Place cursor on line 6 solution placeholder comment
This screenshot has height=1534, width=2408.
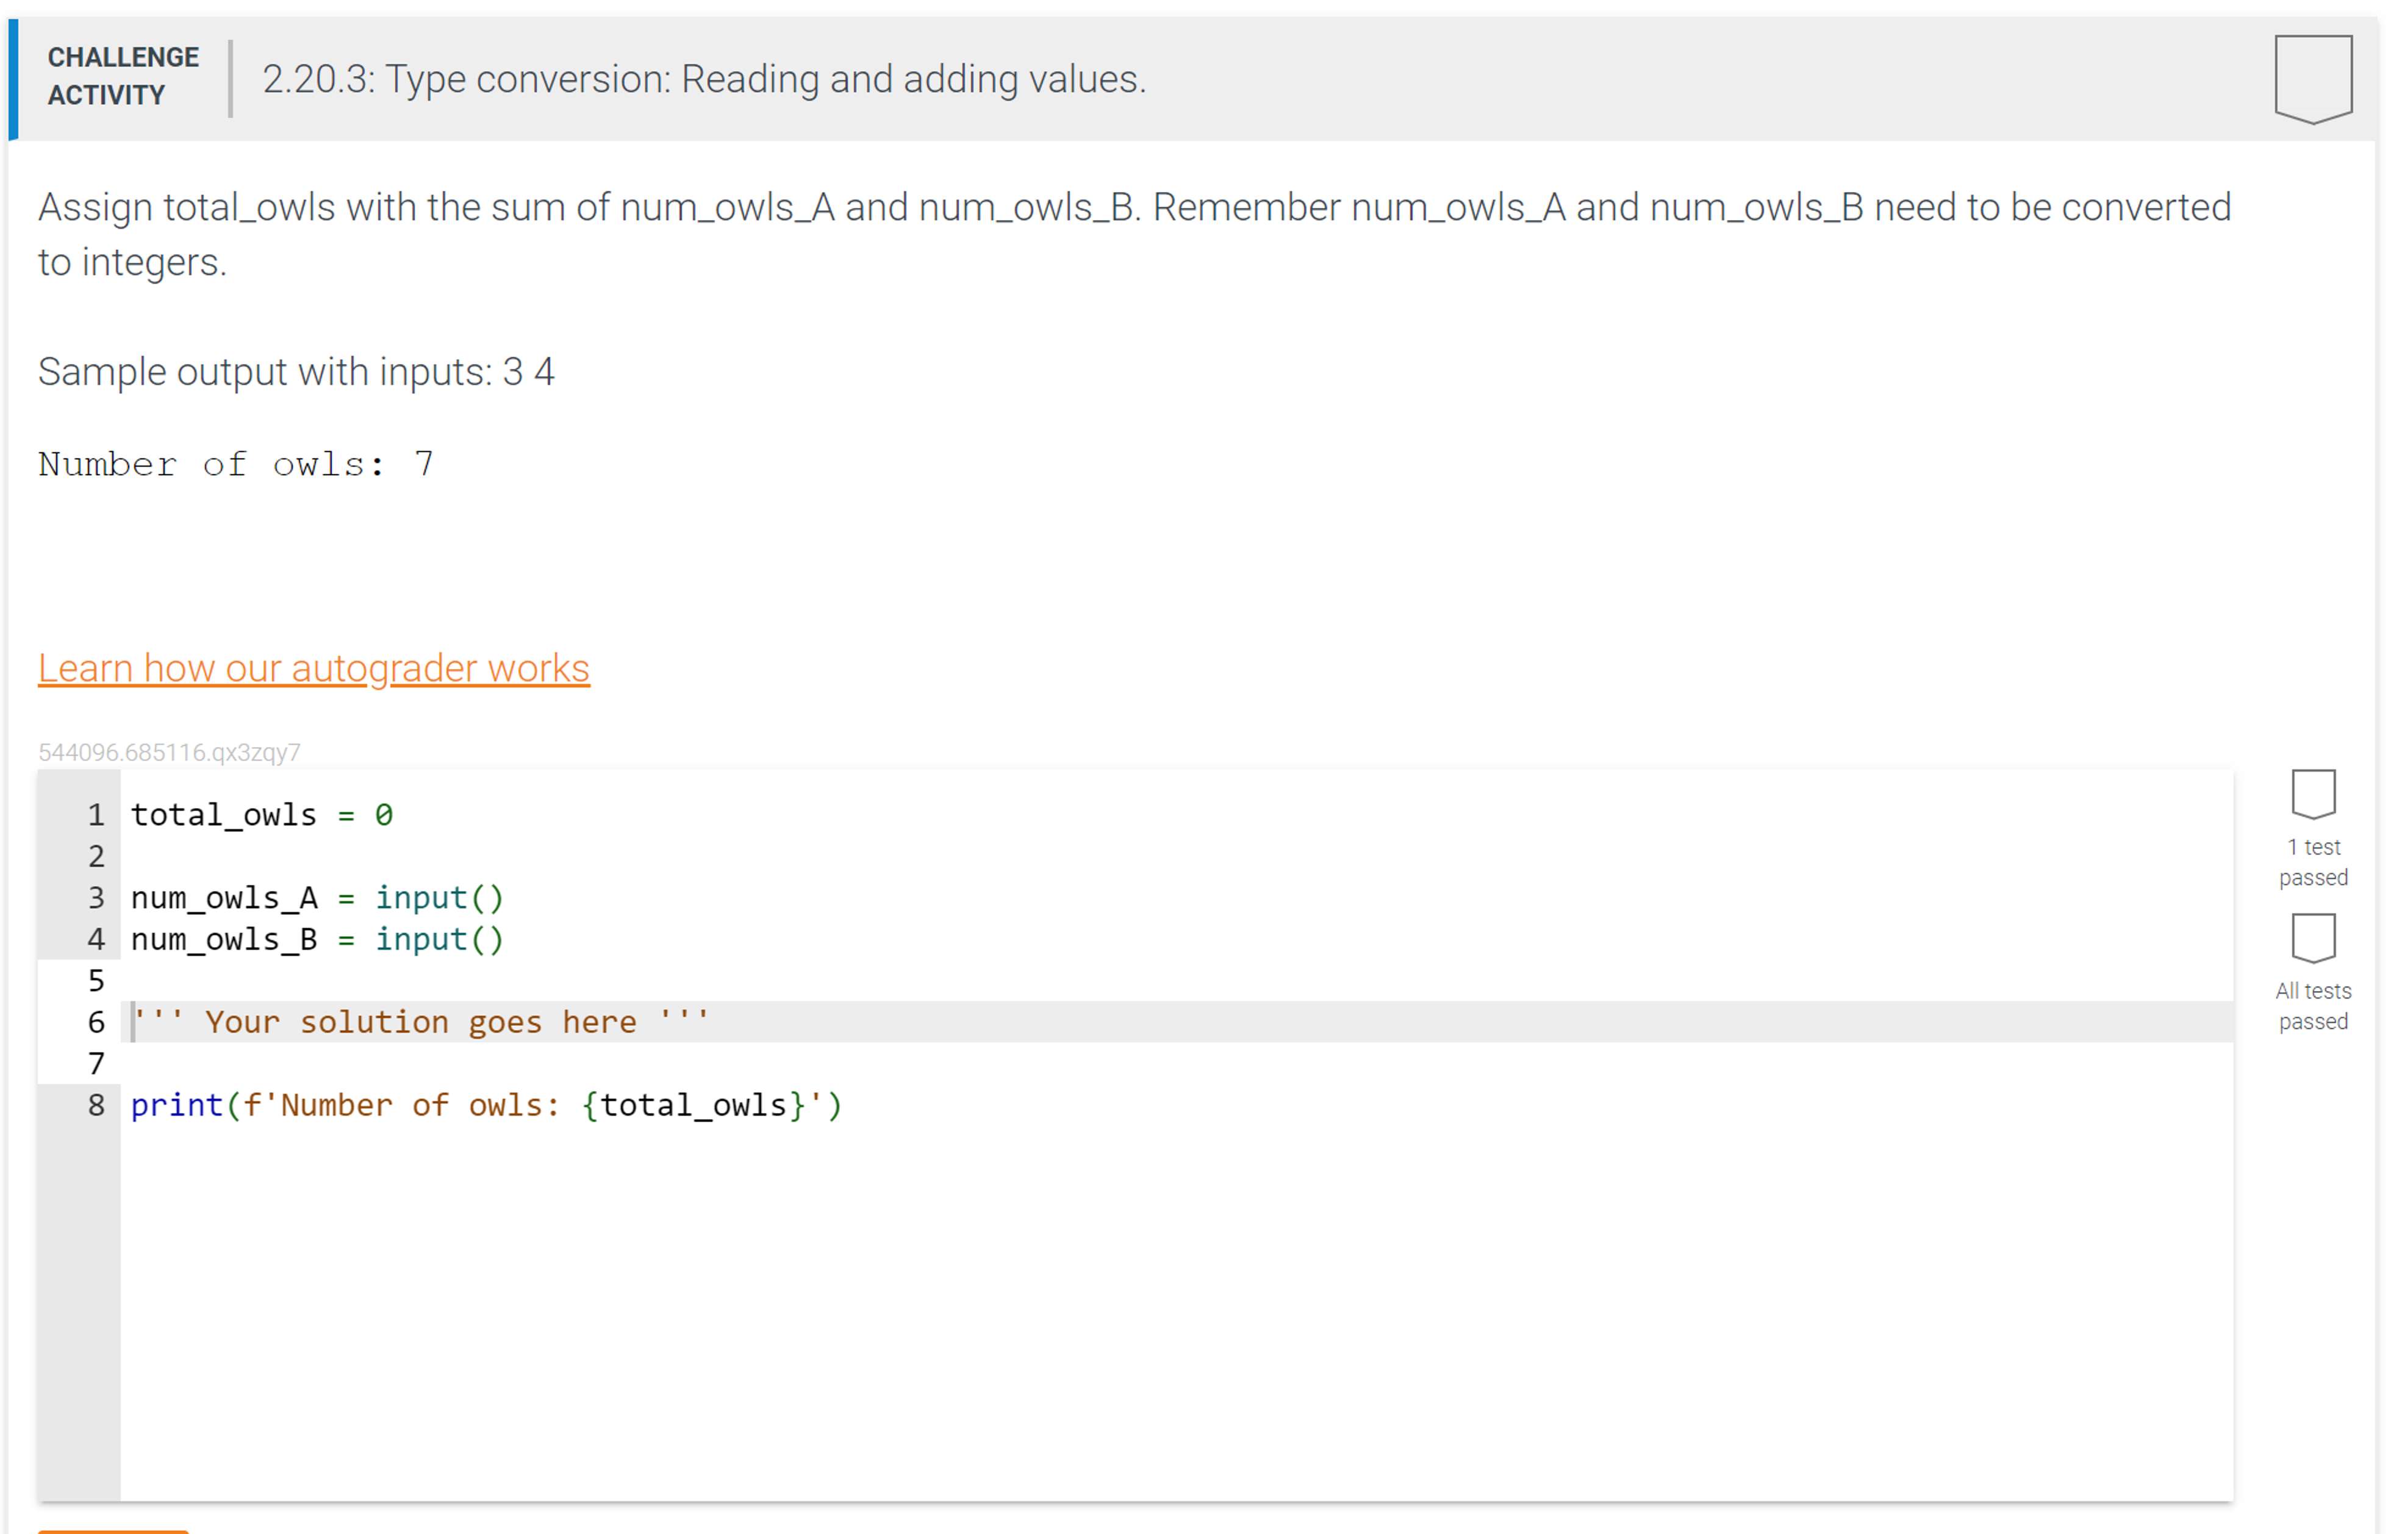(420, 1021)
